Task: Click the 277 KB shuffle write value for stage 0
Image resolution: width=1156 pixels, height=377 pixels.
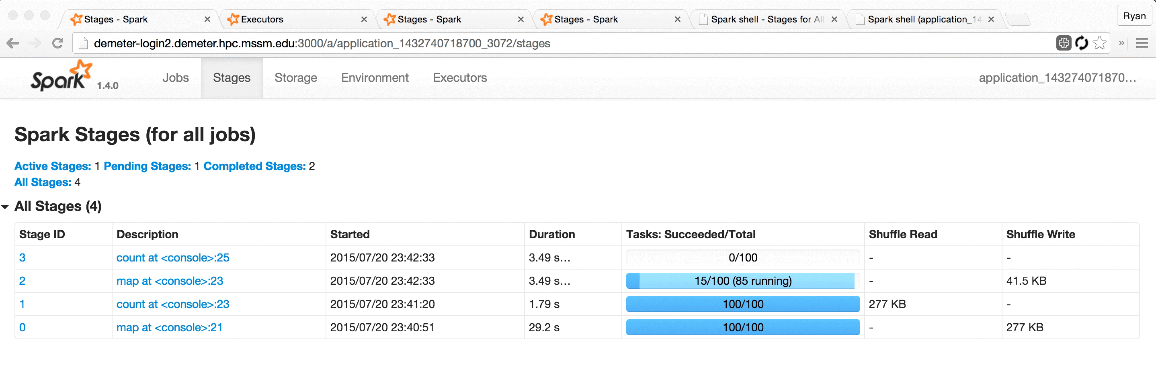Action: (x=1025, y=327)
